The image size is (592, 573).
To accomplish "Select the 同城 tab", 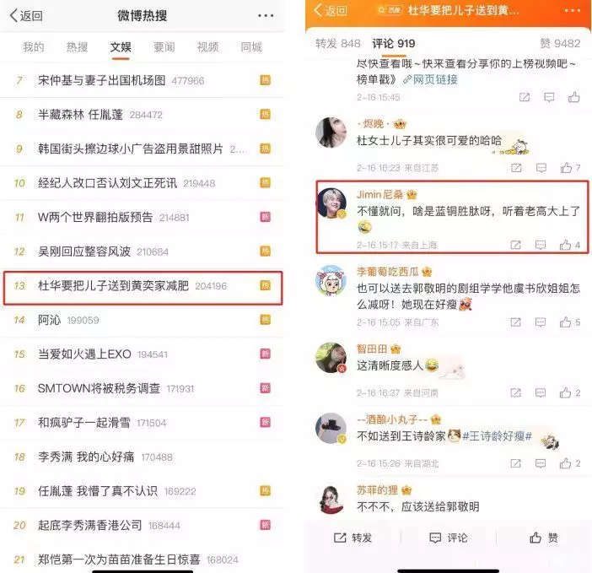I will coord(251,47).
